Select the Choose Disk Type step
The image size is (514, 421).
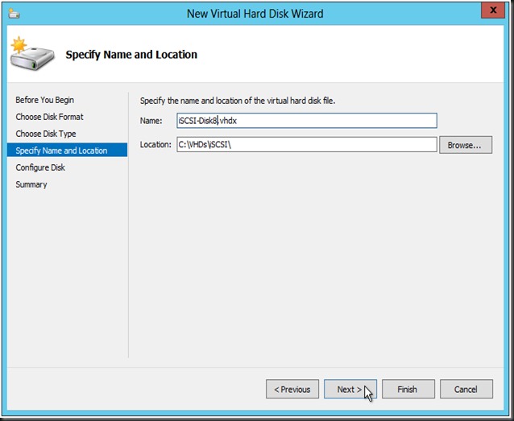click(x=46, y=134)
